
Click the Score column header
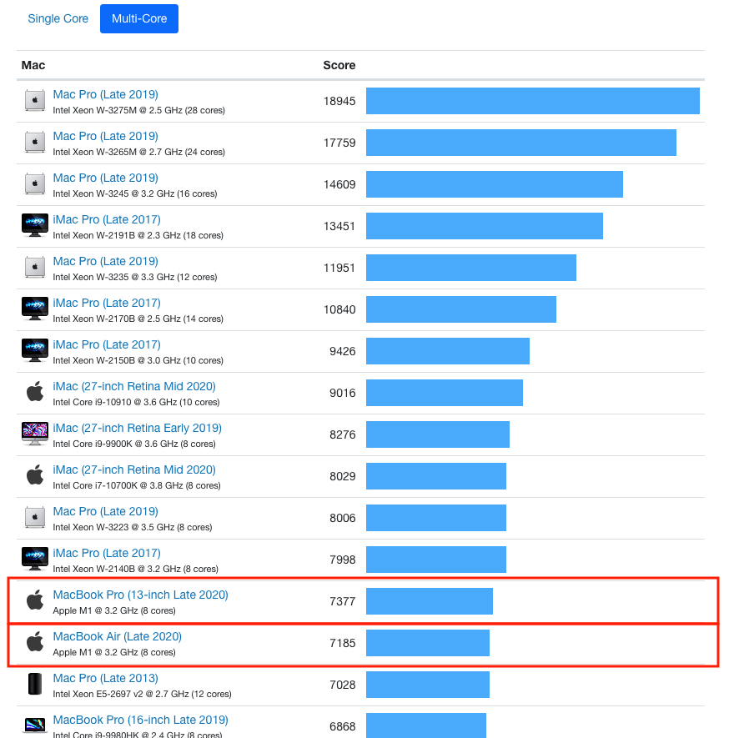click(339, 66)
